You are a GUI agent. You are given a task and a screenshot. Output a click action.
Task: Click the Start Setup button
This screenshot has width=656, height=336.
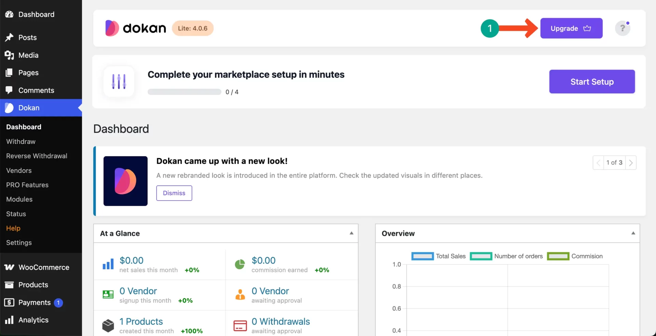(592, 82)
